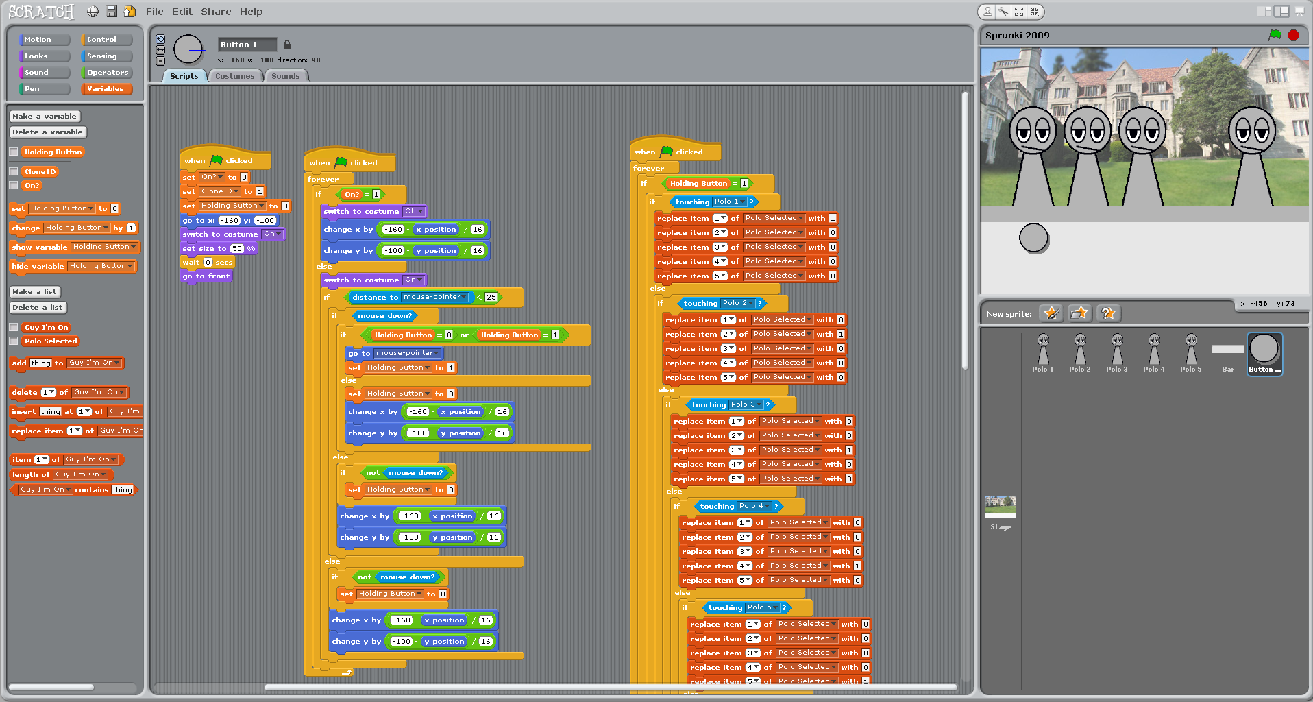The image size is (1313, 702).
Task: Expand list dropdown in palette 'add thing to' block
Action: 117,363
